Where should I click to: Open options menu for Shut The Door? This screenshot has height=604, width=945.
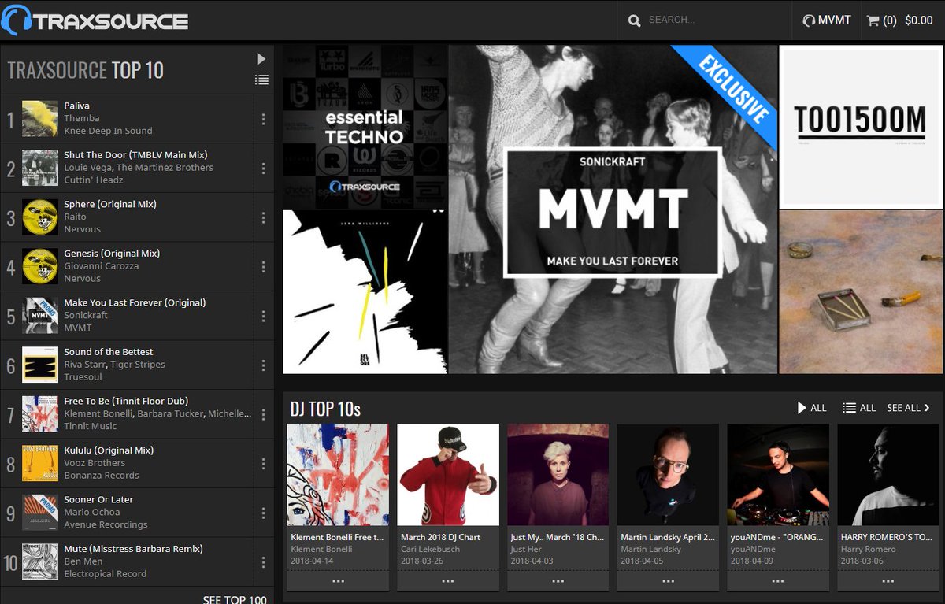pyautogui.click(x=263, y=168)
